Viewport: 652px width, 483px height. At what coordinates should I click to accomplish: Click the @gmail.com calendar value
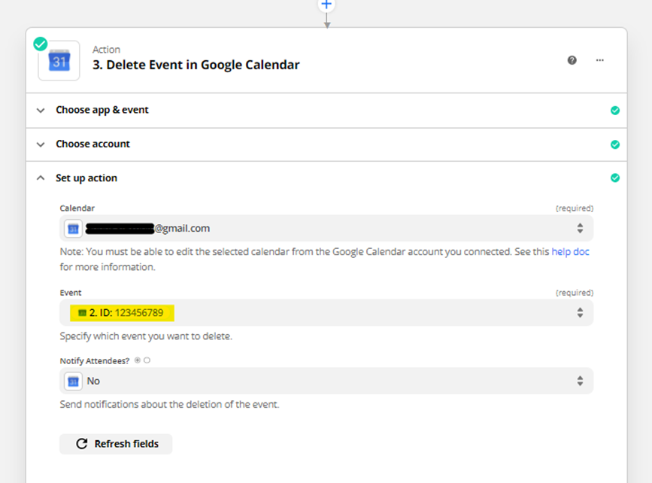[147, 229]
